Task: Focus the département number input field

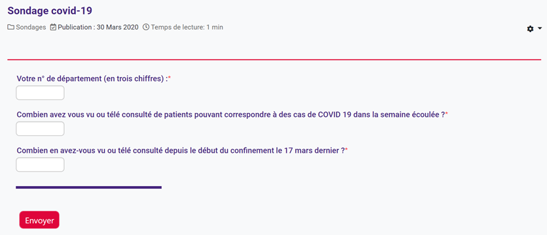Action: pyautogui.click(x=40, y=93)
